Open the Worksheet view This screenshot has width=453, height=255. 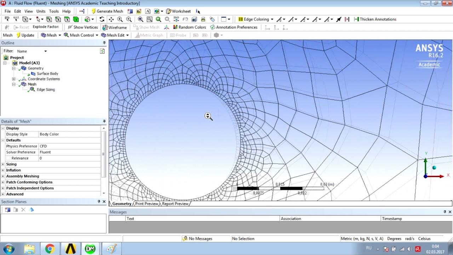(x=178, y=11)
